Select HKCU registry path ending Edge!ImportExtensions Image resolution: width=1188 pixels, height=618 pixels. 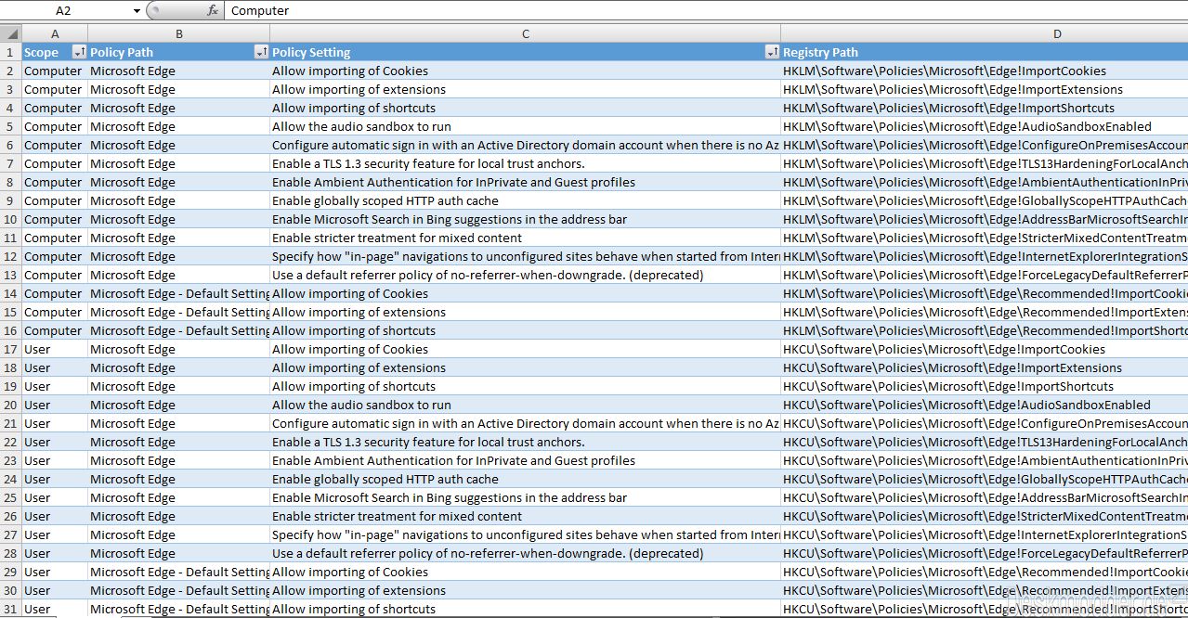pyautogui.click(x=985, y=367)
